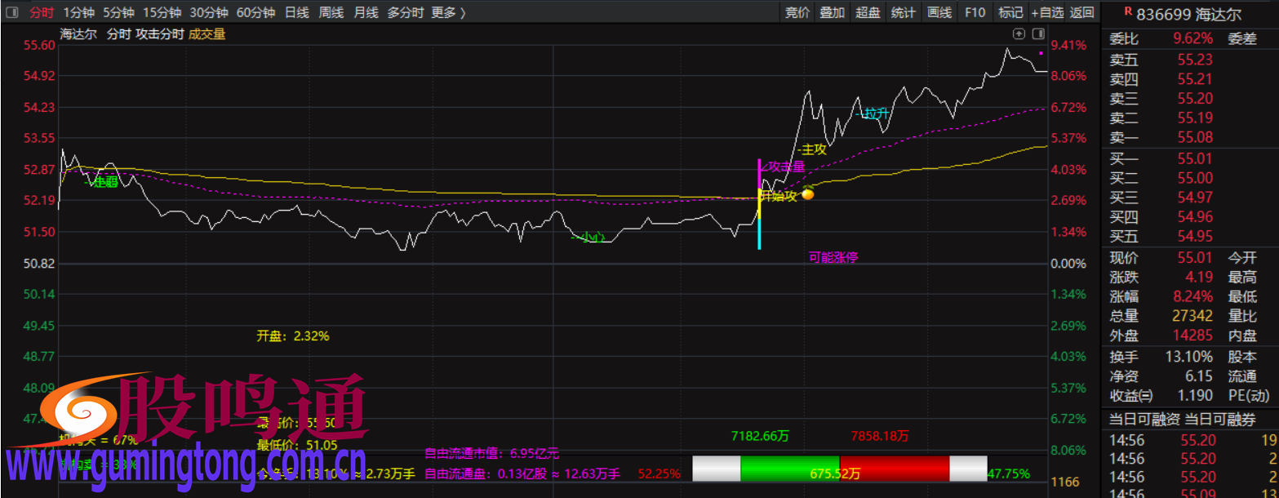Screen dimensions: 1279x498
Task: Toggle the 叠加 overlay option
Action: 832,12
